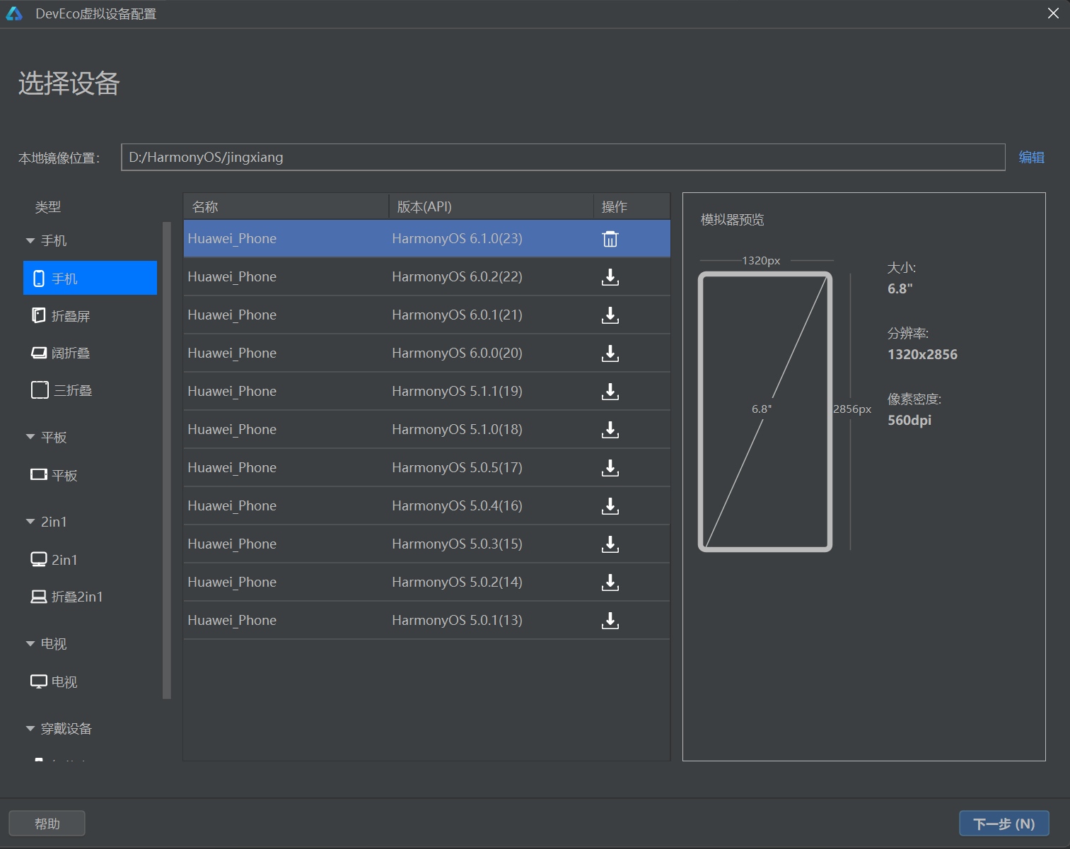Select the 手机 phone device type
This screenshot has width=1070, height=849.
point(91,278)
